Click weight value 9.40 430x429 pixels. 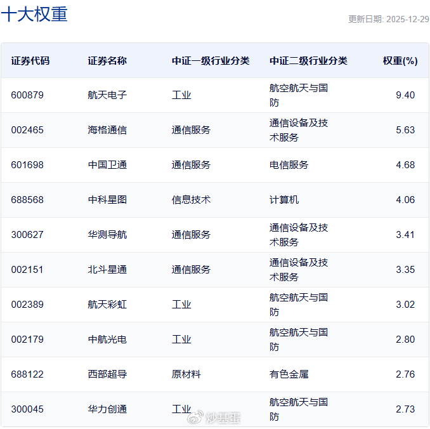[x=405, y=95]
